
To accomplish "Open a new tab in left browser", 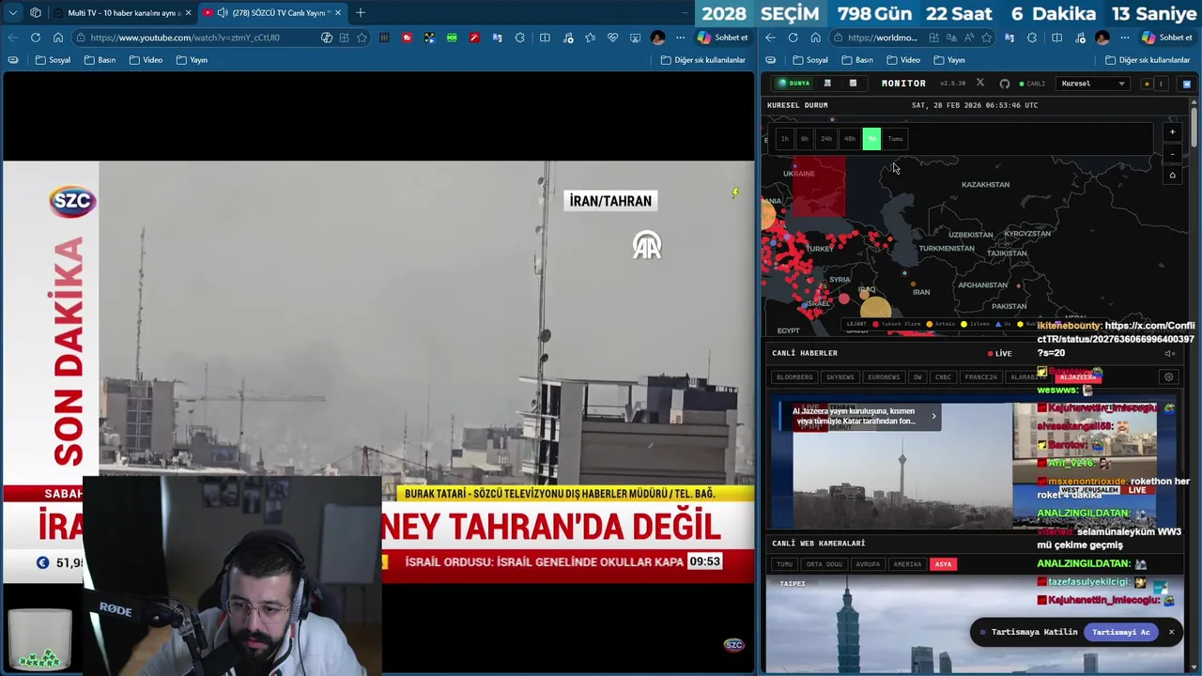I will pyautogui.click(x=361, y=13).
